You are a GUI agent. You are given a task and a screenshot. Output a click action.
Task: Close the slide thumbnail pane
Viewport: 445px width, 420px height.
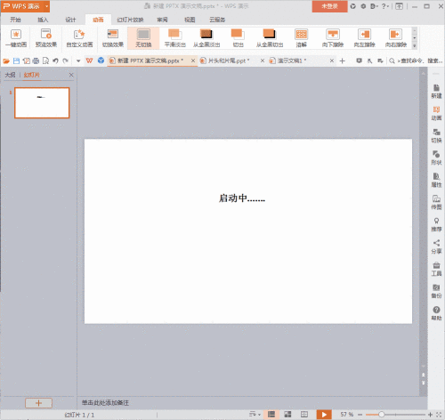pos(71,75)
